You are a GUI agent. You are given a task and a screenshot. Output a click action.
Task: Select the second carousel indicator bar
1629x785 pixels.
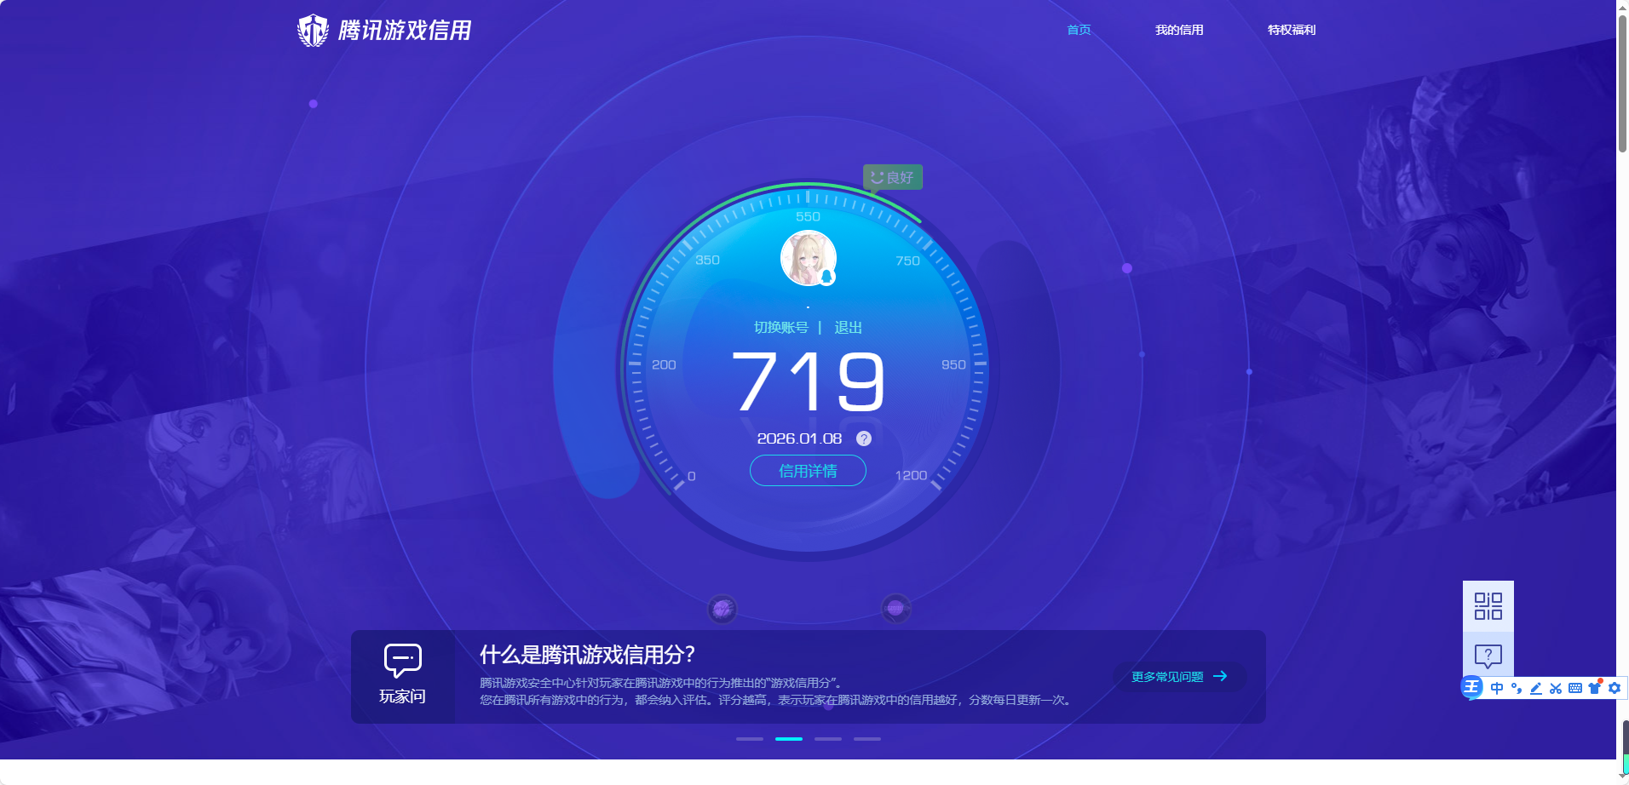[788, 738]
